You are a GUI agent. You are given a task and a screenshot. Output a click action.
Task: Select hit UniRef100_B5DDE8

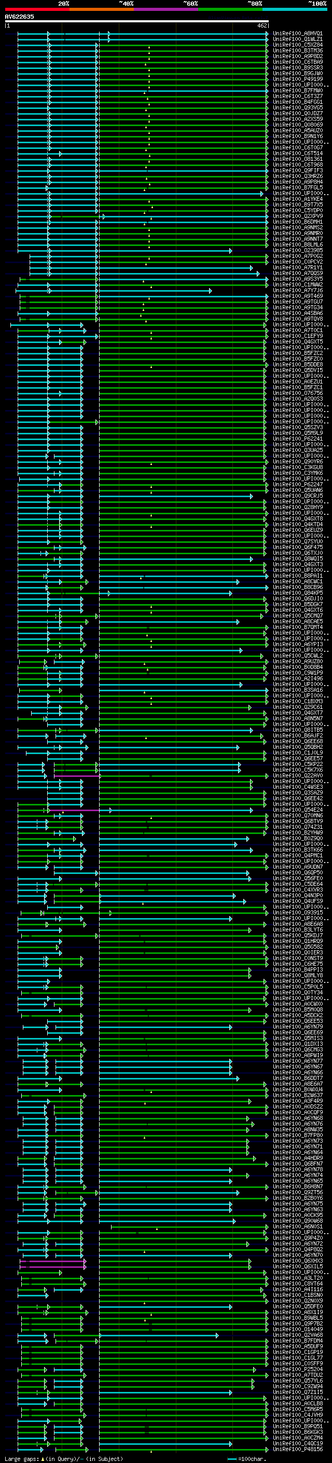298,365
